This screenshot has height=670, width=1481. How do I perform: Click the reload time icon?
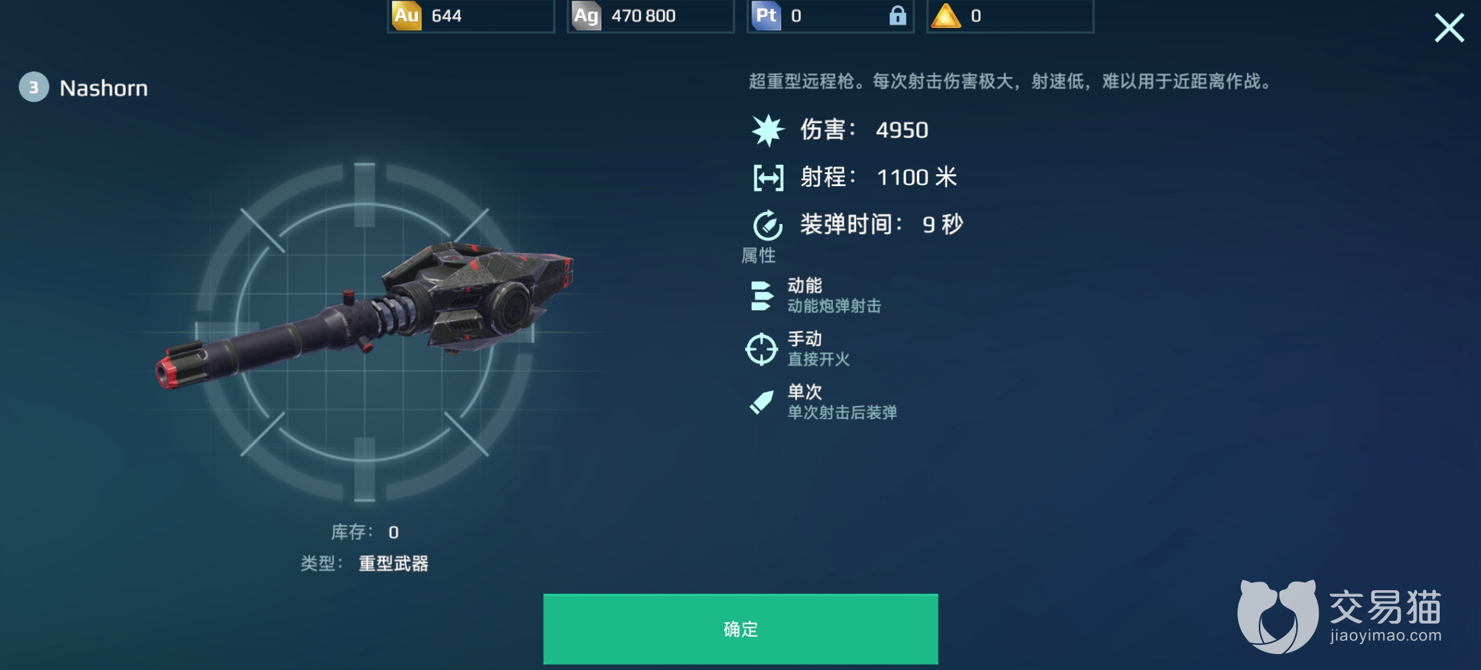point(768,225)
